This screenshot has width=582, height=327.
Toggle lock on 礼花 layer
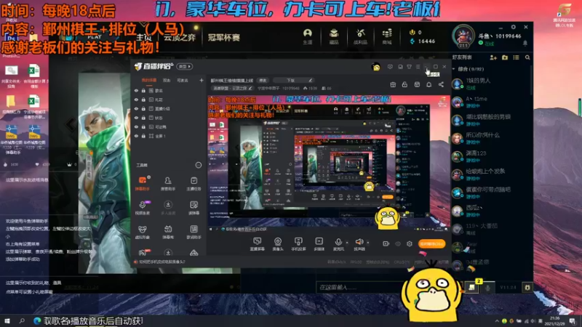(x=143, y=100)
